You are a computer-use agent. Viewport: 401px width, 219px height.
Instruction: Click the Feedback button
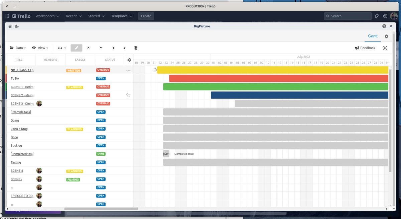coord(365,48)
